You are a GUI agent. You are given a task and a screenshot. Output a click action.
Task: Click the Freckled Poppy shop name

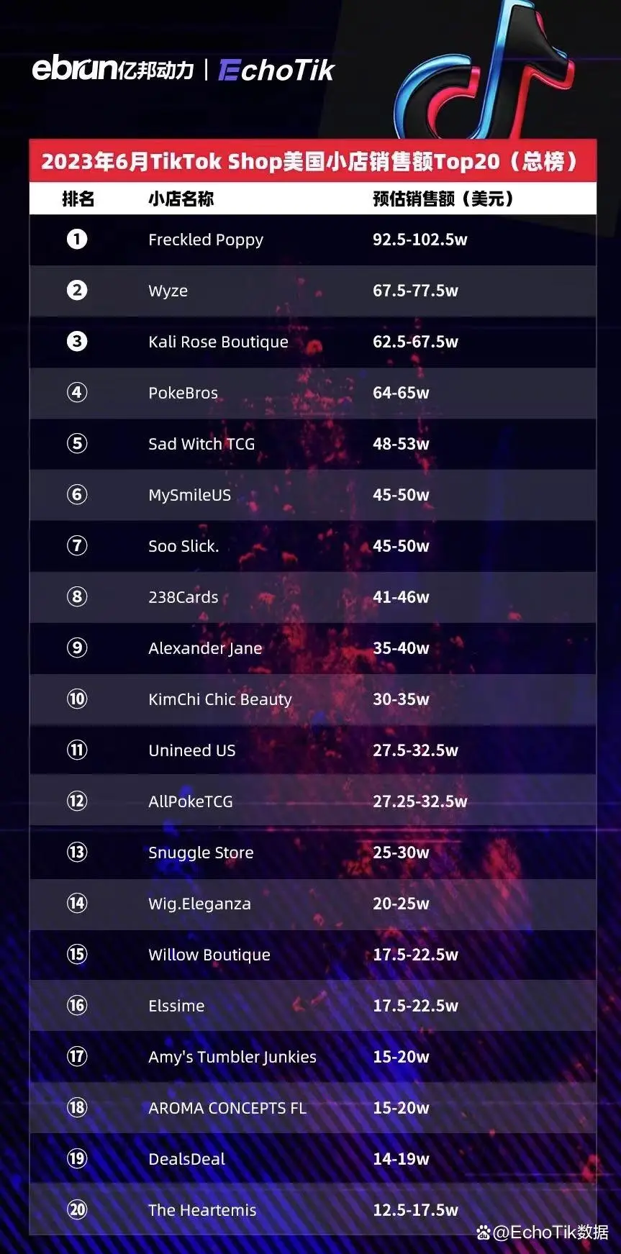pos(206,240)
